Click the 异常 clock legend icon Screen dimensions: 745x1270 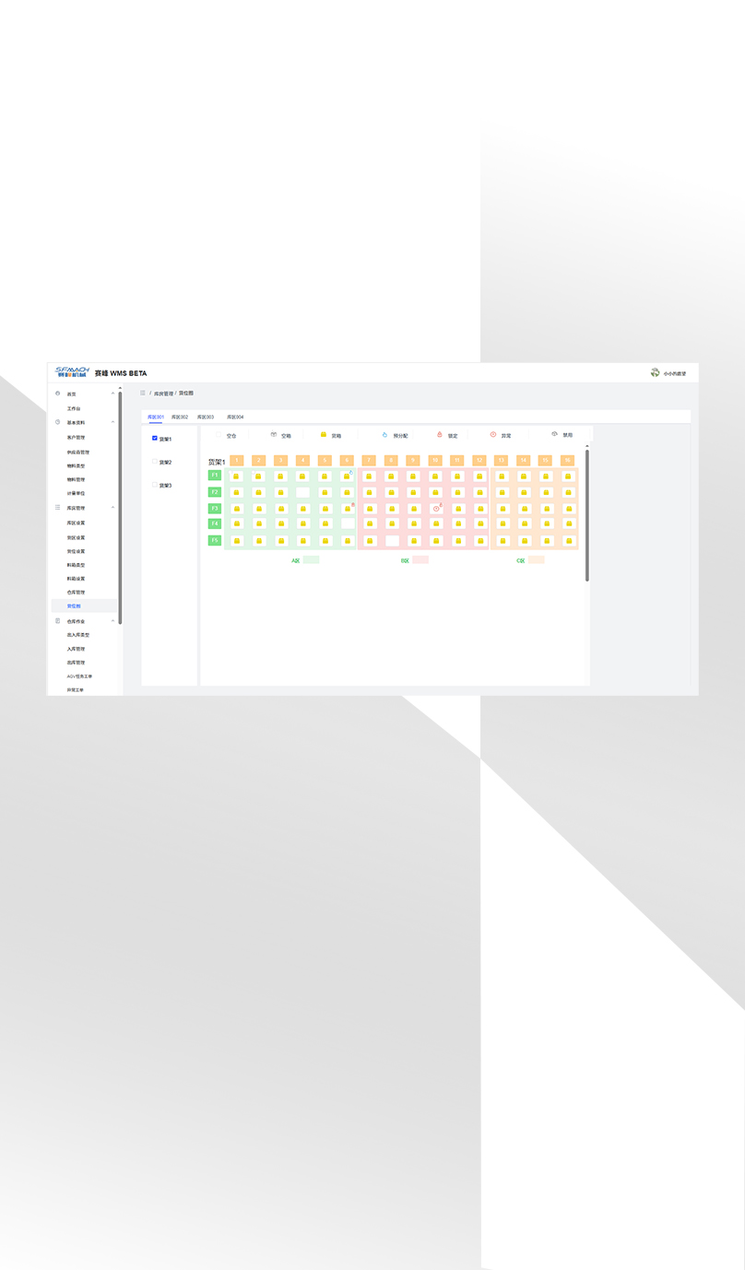point(493,434)
